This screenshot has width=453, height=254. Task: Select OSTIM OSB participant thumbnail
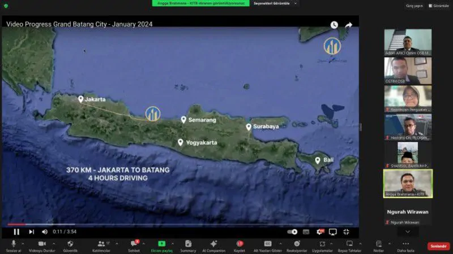tap(408, 71)
